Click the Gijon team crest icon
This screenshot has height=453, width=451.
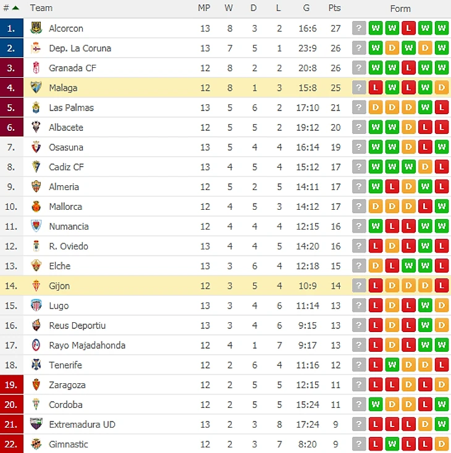[x=36, y=286]
